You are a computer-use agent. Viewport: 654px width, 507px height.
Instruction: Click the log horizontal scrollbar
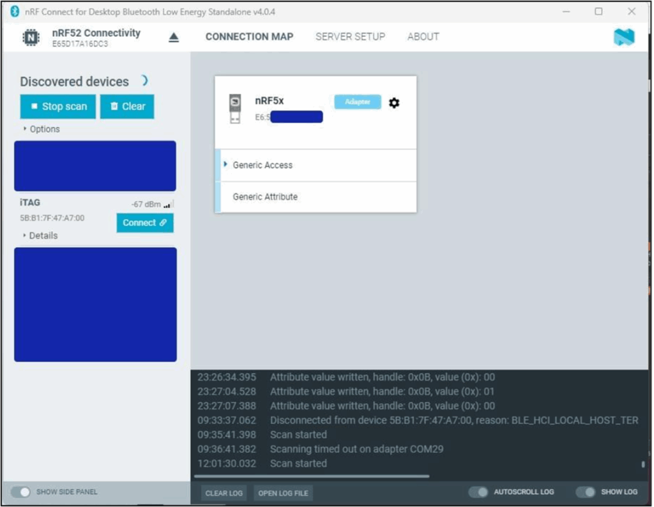[312, 476]
